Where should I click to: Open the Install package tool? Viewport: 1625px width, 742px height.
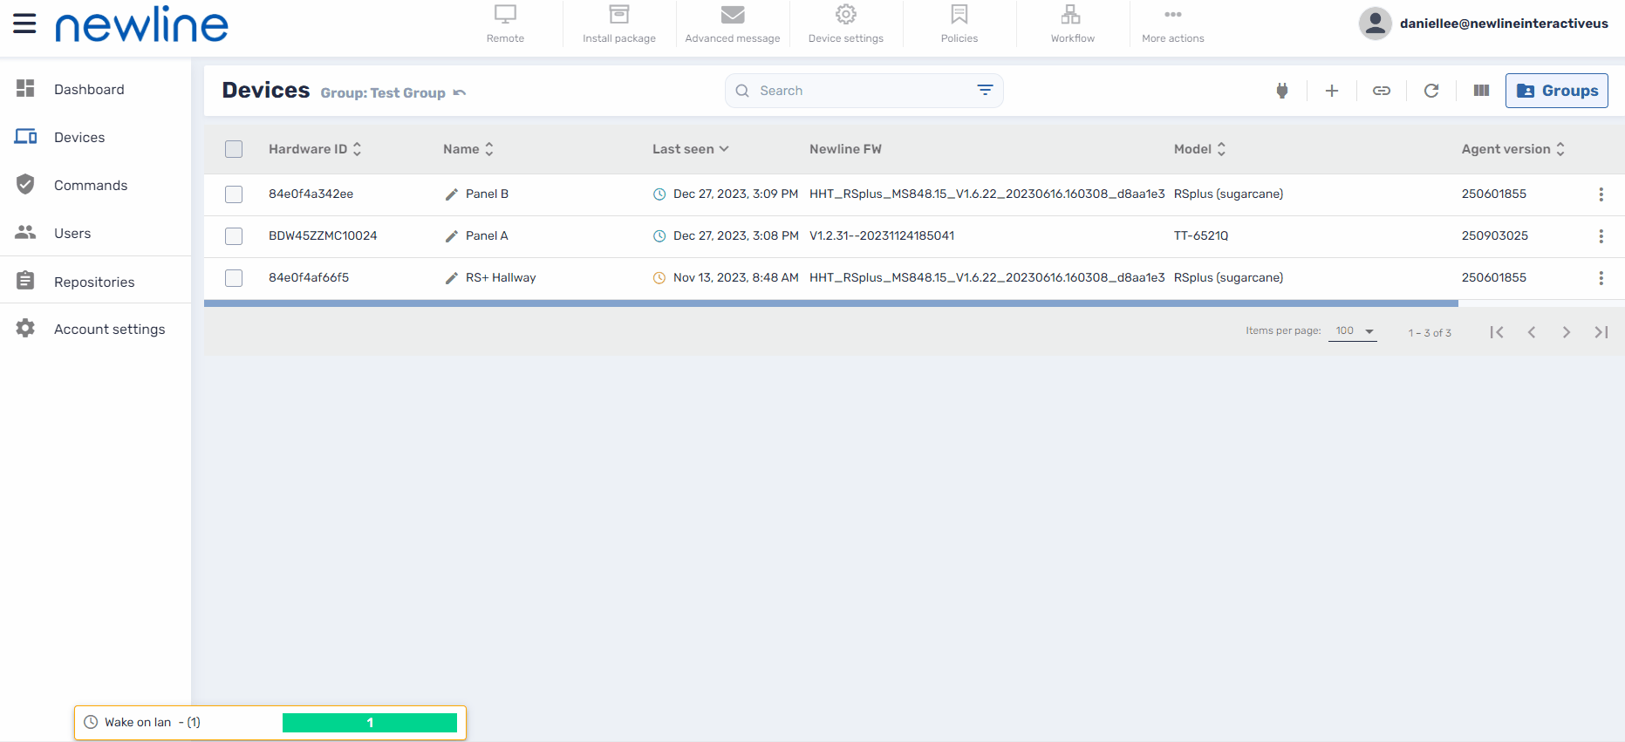click(619, 24)
